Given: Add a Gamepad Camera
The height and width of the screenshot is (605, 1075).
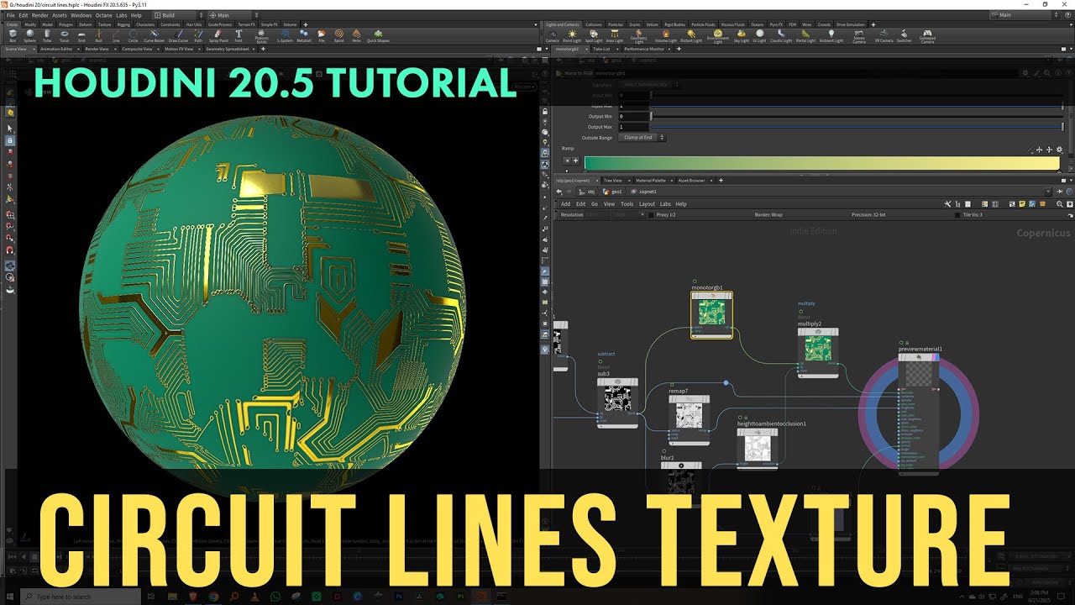Looking at the screenshot, I should 927,37.
